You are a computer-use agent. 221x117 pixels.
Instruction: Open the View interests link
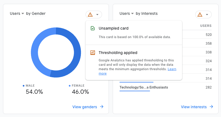194,107
